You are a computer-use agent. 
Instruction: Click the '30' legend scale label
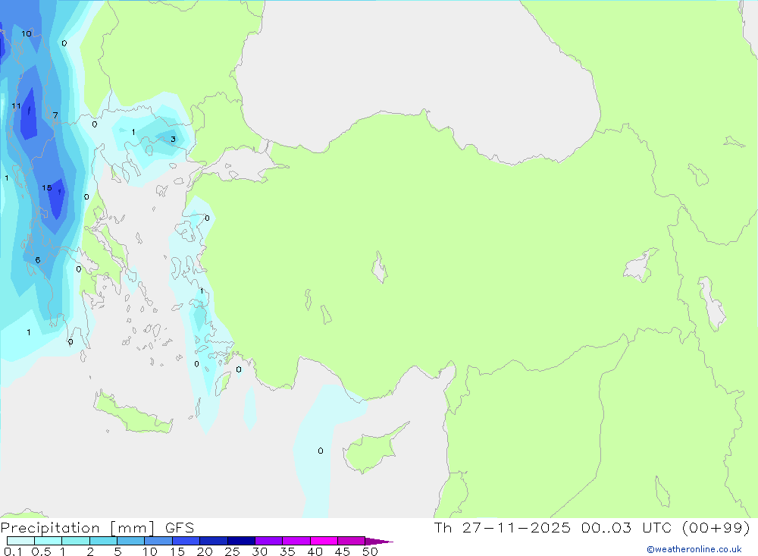259,551
